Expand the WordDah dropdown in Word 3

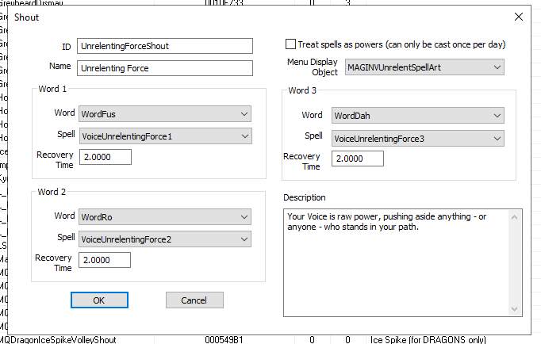417,117
